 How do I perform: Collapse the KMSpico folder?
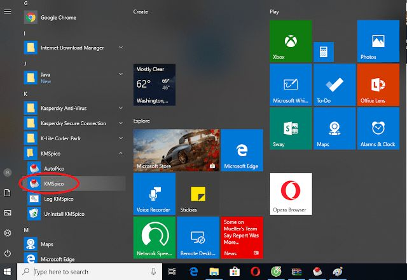coord(120,154)
